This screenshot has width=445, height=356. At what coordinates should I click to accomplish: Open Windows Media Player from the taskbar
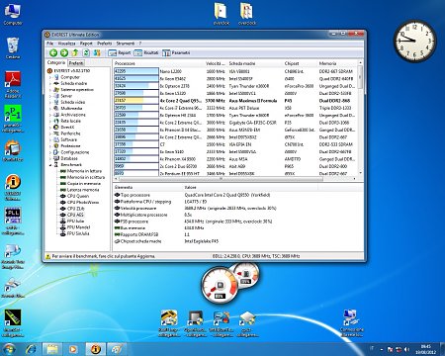(x=73, y=349)
